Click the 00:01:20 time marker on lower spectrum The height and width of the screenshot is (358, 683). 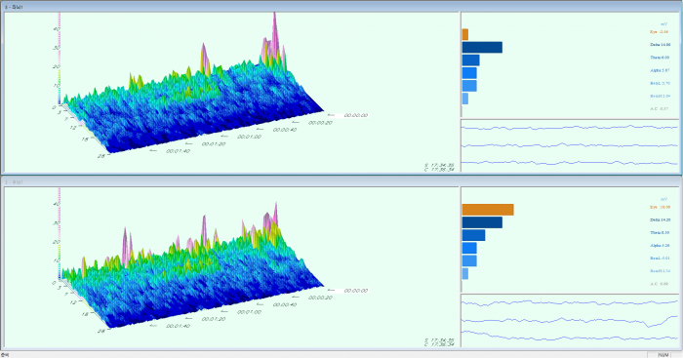point(214,319)
